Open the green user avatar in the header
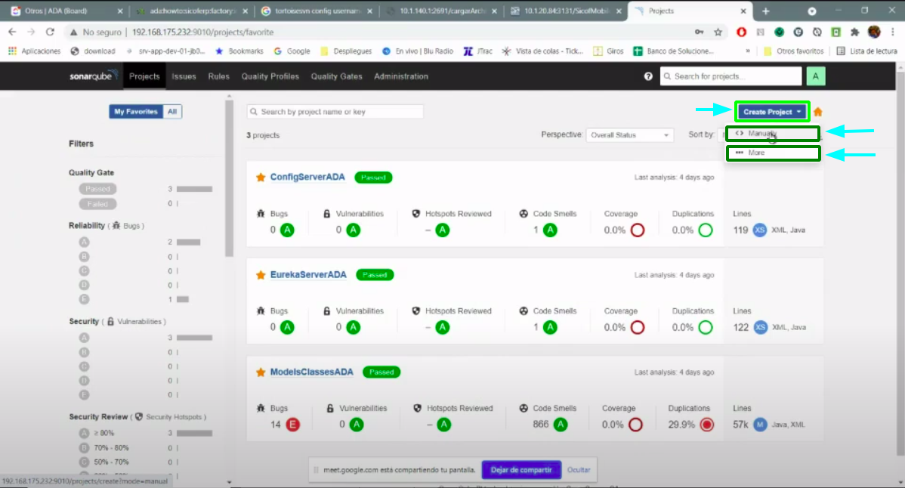The height and width of the screenshot is (488, 905). coord(815,76)
